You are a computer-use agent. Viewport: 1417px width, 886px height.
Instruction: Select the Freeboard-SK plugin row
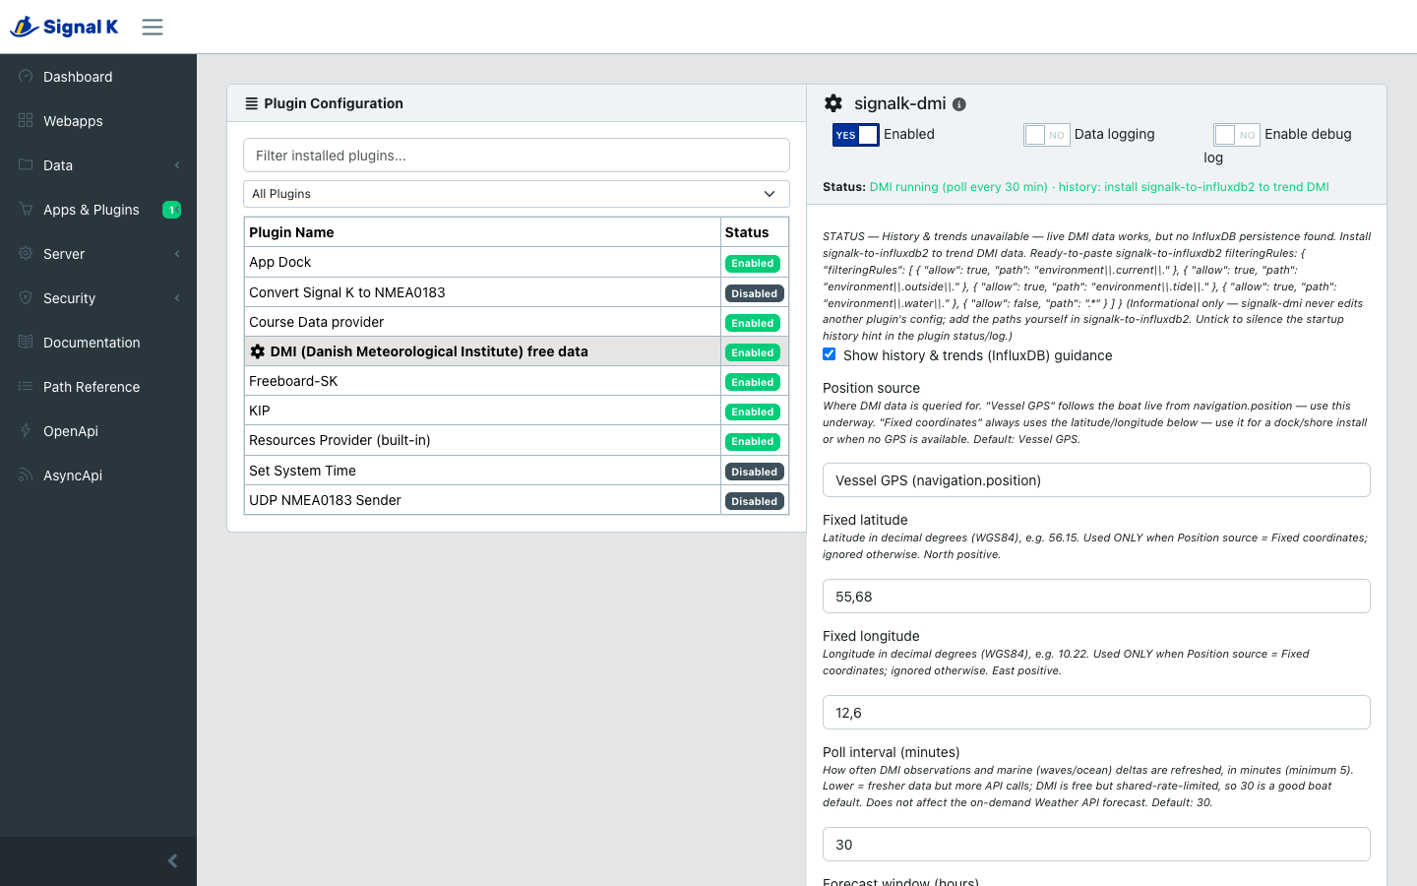click(517, 381)
